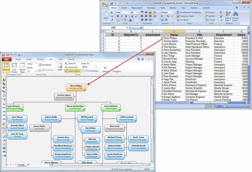Open Panels in the OrgPlus View ribbon
Image resolution: width=252 pixels, height=172 pixels.
105,69
